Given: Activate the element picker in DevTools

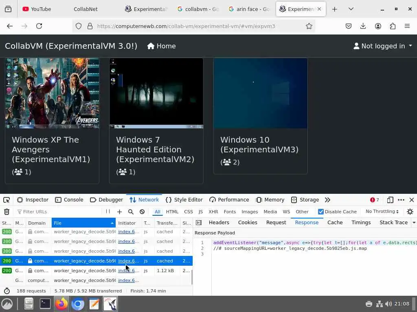Looking at the screenshot, I should 7,200.
